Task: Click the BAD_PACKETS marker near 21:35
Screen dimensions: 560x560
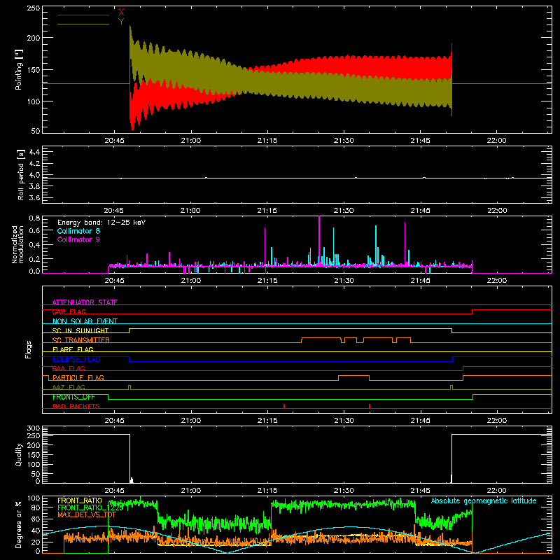Action: click(x=370, y=406)
